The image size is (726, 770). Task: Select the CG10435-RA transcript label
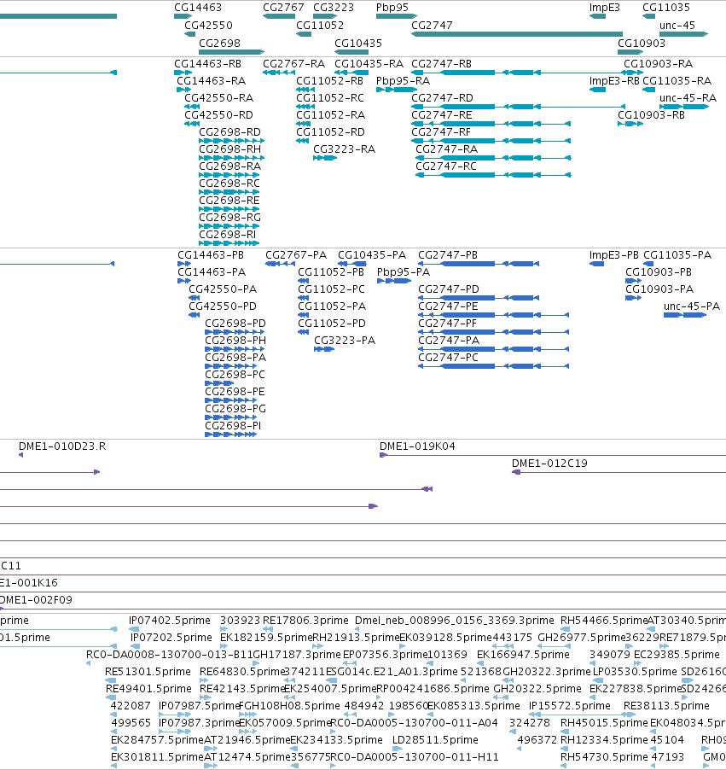369,64
